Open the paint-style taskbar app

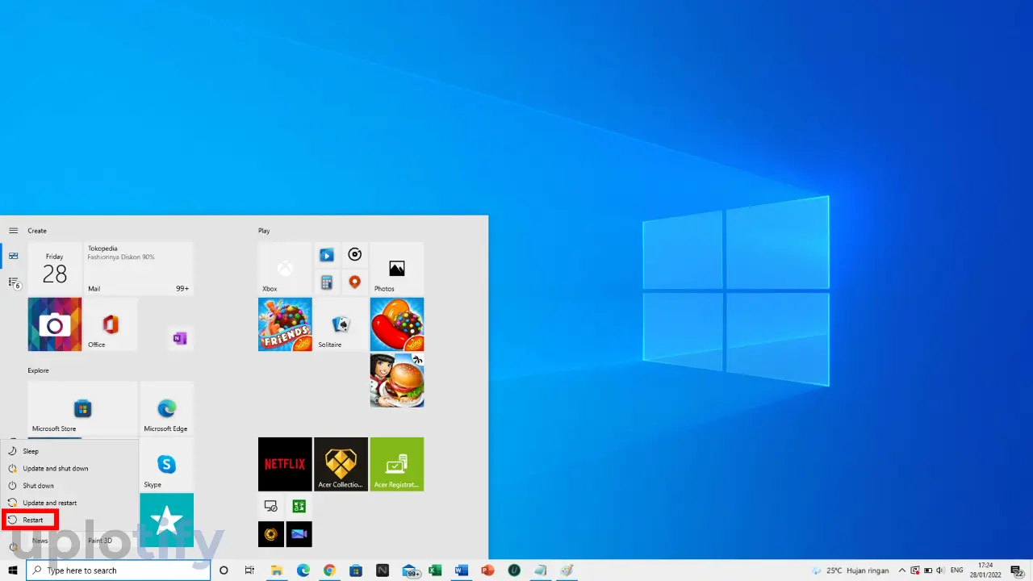click(x=567, y=571)
